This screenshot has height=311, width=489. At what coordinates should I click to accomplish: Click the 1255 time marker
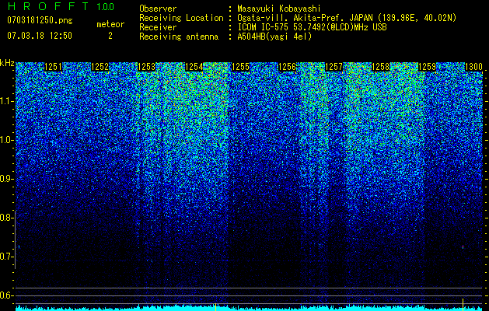[241, 67]
